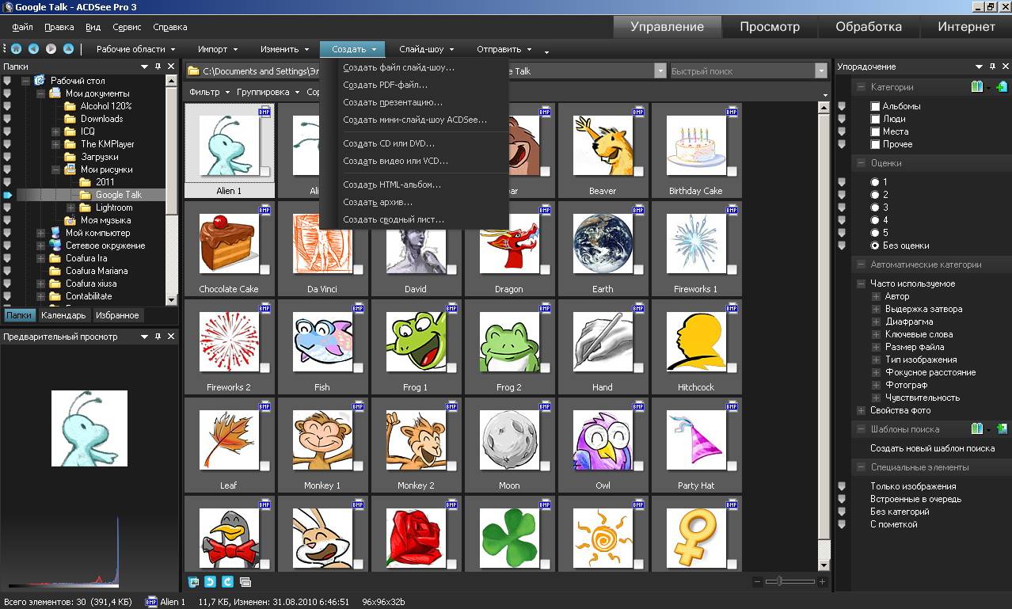
Task: Click Только изображения special item
Action: pos(913,486)
